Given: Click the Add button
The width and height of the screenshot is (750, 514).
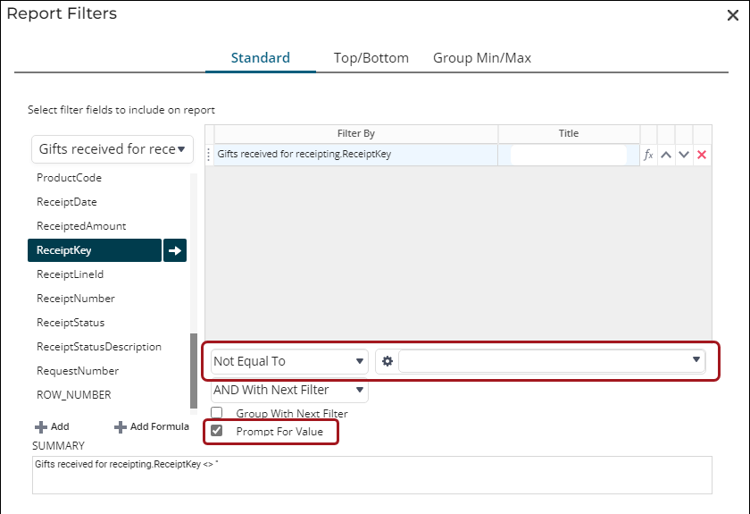Looking at the screenshot, I should (x=52, y=426).
